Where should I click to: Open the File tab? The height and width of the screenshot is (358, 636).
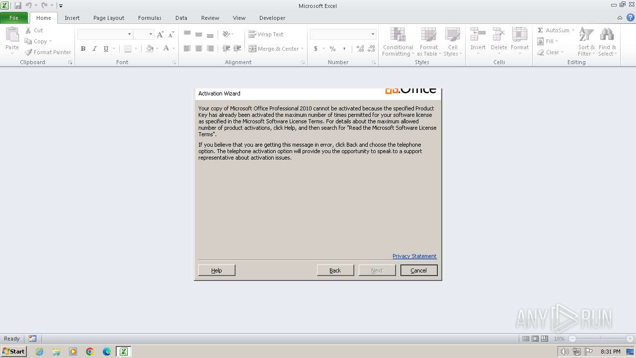coord(14,18)
